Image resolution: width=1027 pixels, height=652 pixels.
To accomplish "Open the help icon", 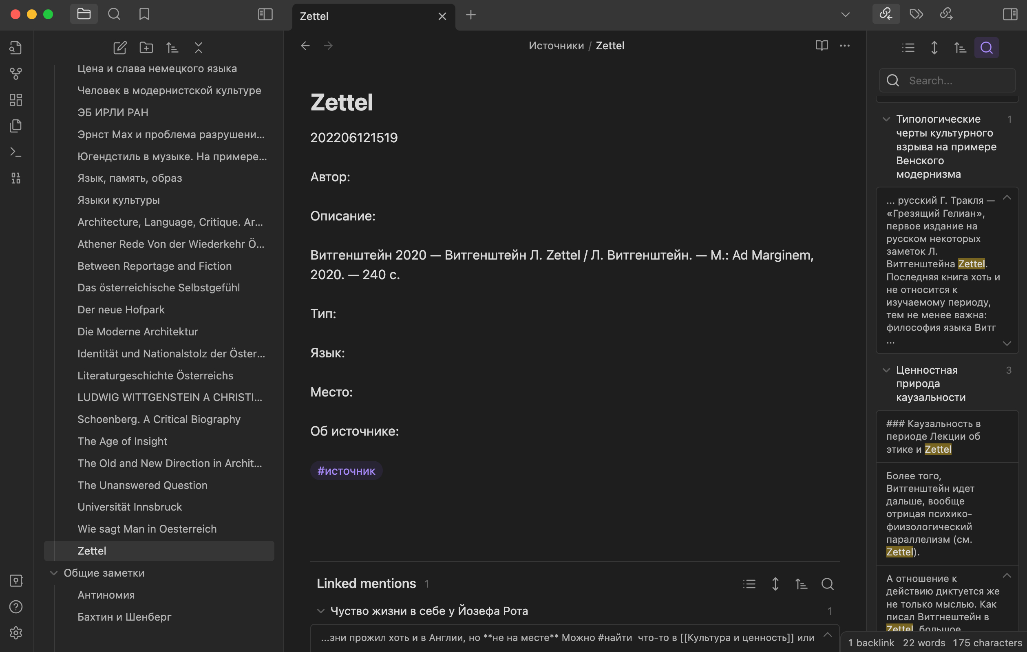I will pos(16,607).
